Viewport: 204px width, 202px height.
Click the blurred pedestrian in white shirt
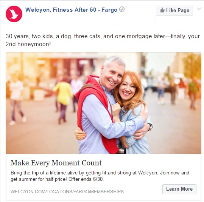17,100
